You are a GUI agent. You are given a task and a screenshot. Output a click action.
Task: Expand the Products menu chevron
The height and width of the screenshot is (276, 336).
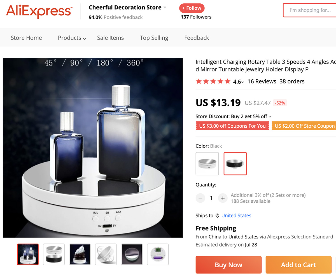[x=84, y=39]
